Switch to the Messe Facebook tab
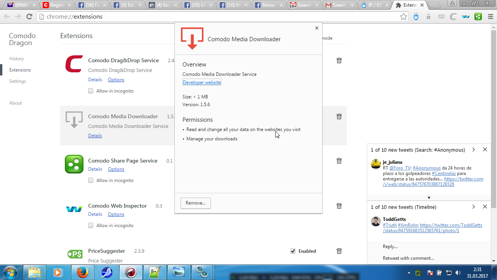 267,5
